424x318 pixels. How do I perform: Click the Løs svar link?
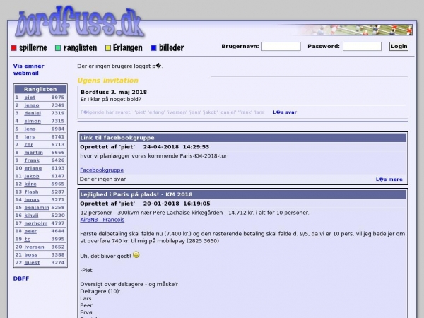click(x=285, y=112)
